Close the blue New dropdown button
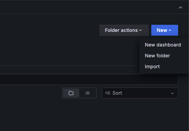The height and width of the screenshot is (131, 189). [x=165, y=30]
